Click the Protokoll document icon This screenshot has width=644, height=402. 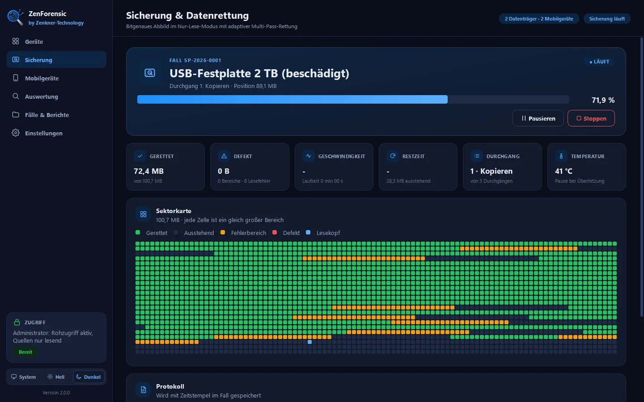point(144,390)
